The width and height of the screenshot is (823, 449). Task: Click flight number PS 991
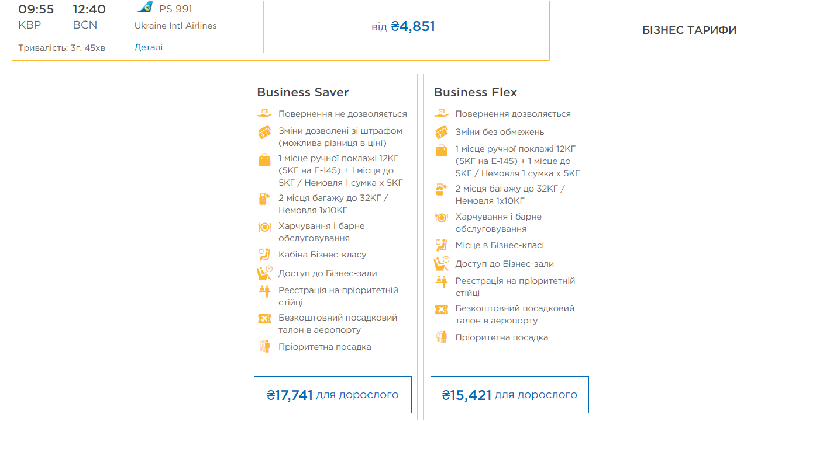click(x=175, y=9)
